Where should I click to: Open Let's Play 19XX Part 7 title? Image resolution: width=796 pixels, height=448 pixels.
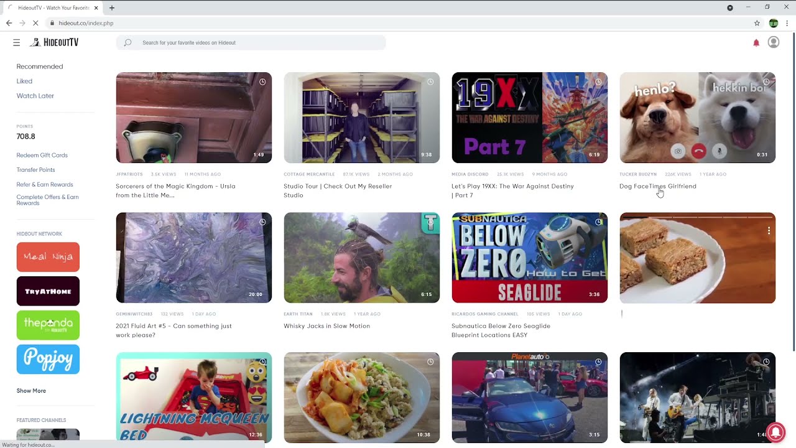512,190
